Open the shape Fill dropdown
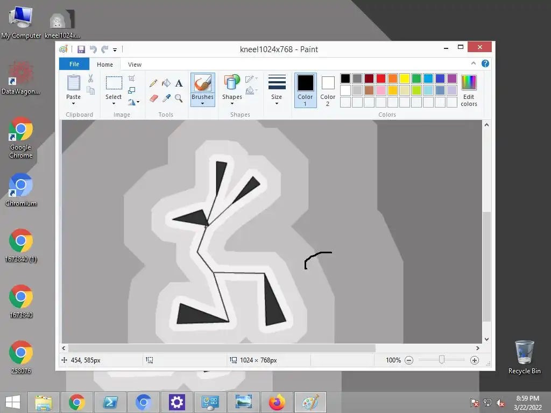This screenshot has width=551, height=413. pos(252,91)
